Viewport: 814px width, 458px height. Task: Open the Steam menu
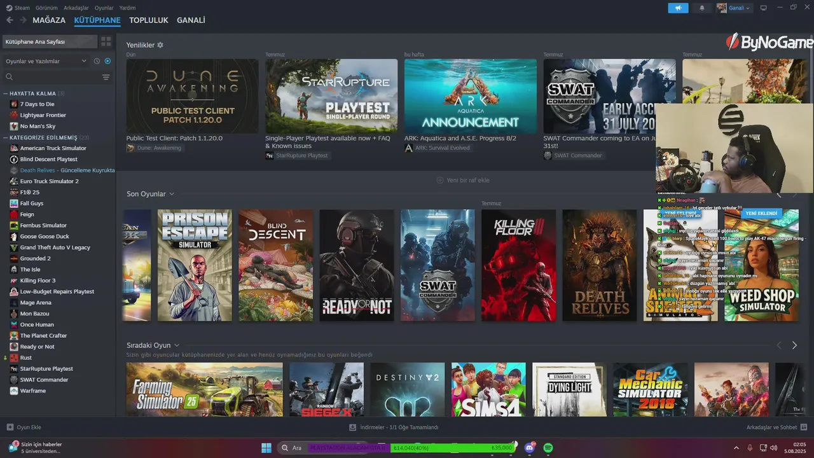pos(18,8)
